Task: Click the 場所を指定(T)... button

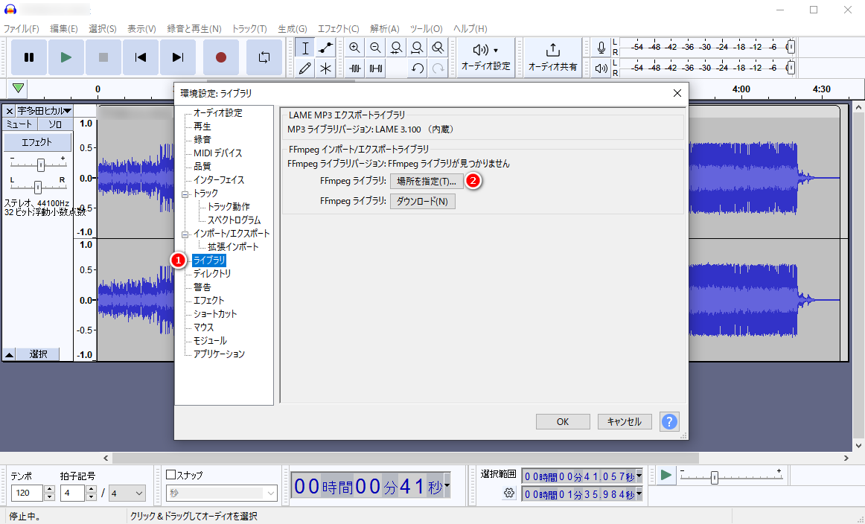Action: point(427,182)
